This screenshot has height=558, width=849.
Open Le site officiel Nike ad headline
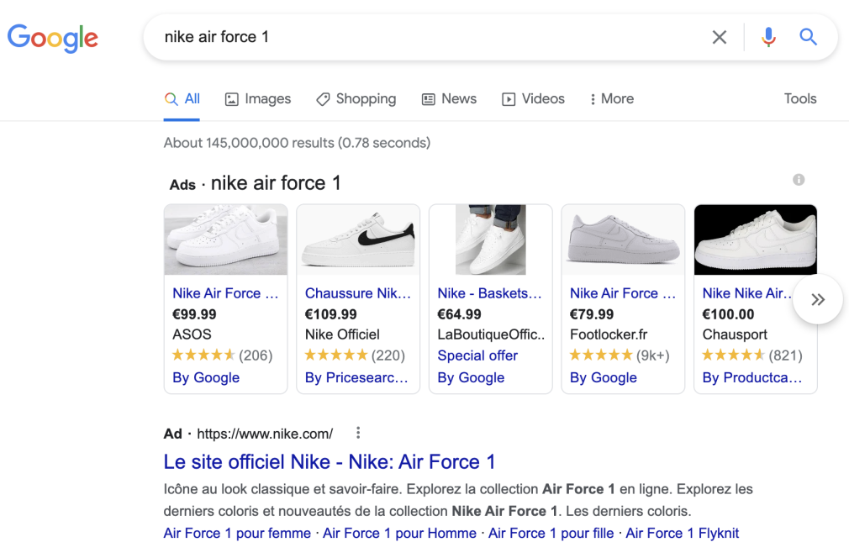(x=330, y=462)
